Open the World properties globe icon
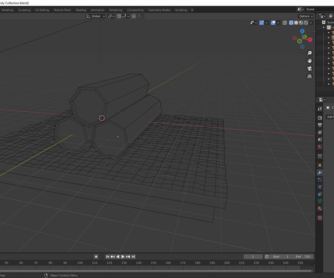Screen dimensions: 334x278 click(x=320, y=147)
